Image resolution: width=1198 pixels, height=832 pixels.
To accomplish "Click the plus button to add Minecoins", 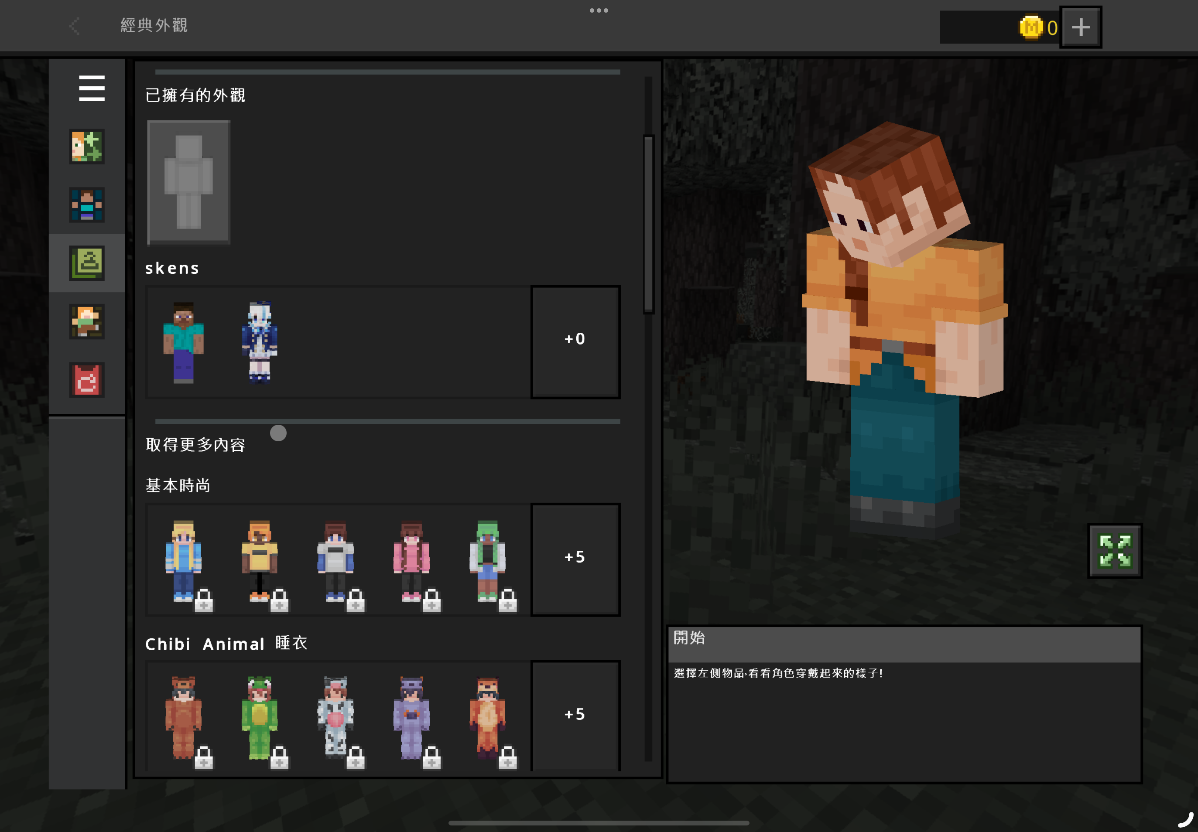I will pyautogui.click(x=1080, y=27).
